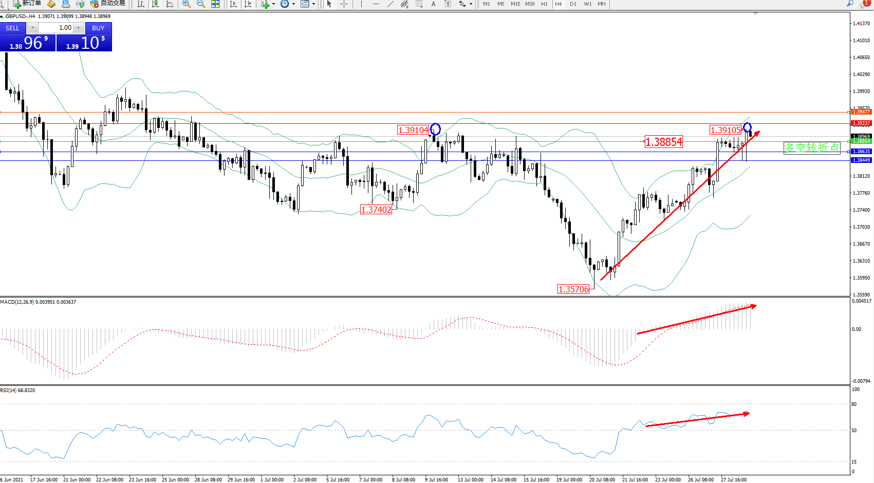Select the M15 timeframe
This screenshot has height=483, width=874.
click(515, 4)
